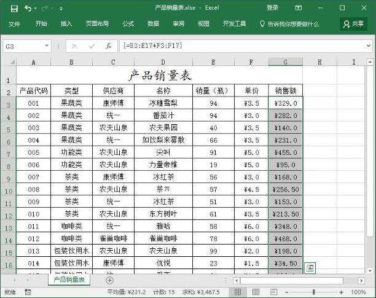Click the macro recording status icon
Screen dimensions: 376x298
[28, 292]
